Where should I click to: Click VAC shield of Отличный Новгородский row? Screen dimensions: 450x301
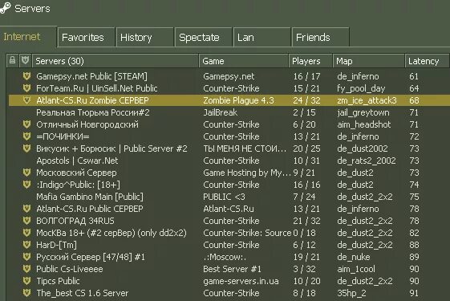(x=26, y=124)
